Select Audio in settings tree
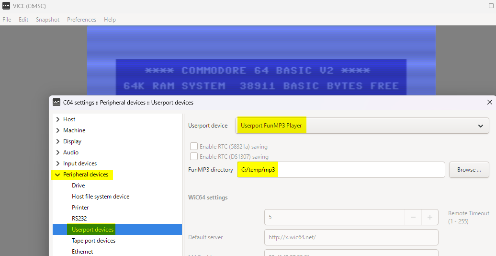496x256 pixels. (x=70, y=152)
